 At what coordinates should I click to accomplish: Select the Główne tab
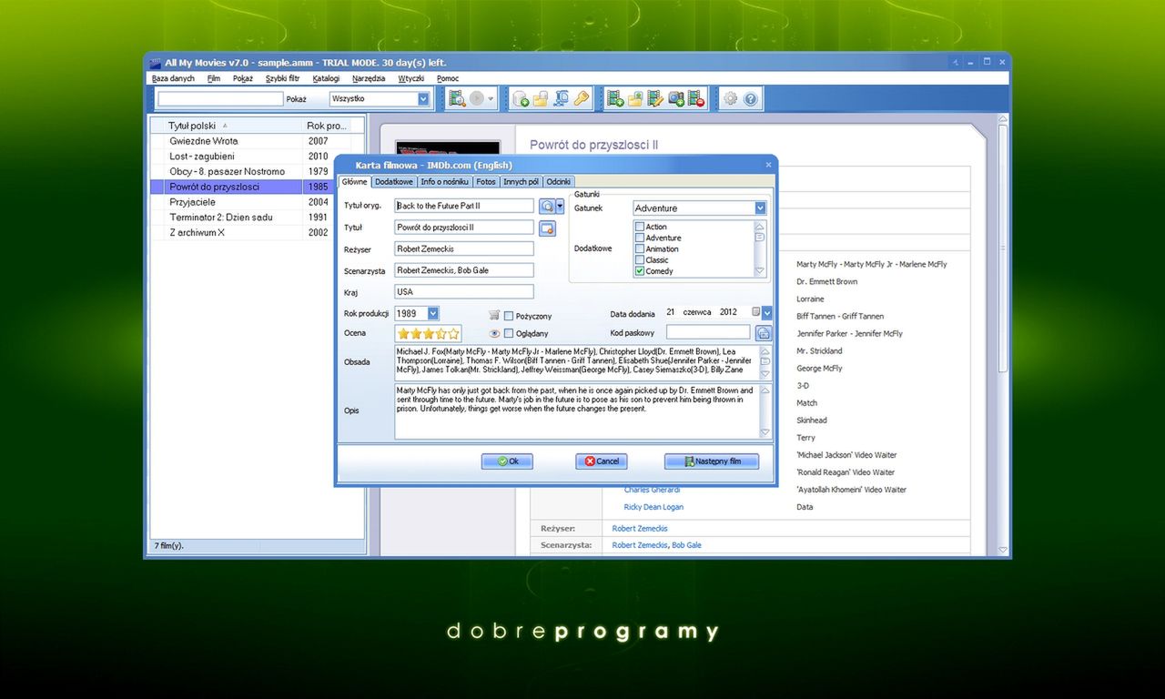(355, 182)
